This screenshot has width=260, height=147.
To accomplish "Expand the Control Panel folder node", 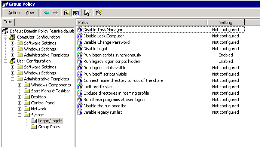I will 20,103.
